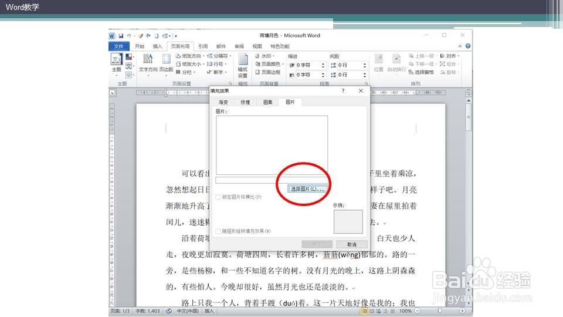Switch to Web Layout view icon
This screenshot has height=317, width=563.
click(378, 311)
